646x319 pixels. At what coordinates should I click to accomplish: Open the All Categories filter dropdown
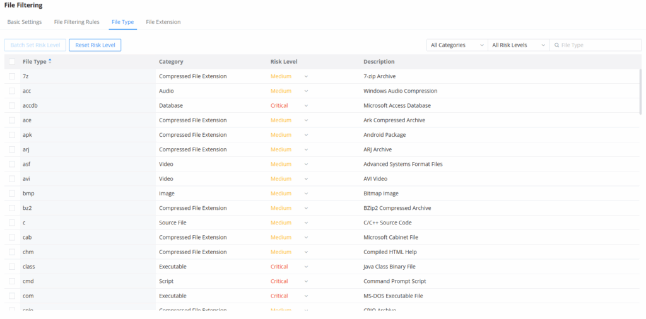[x=457, y=45]
